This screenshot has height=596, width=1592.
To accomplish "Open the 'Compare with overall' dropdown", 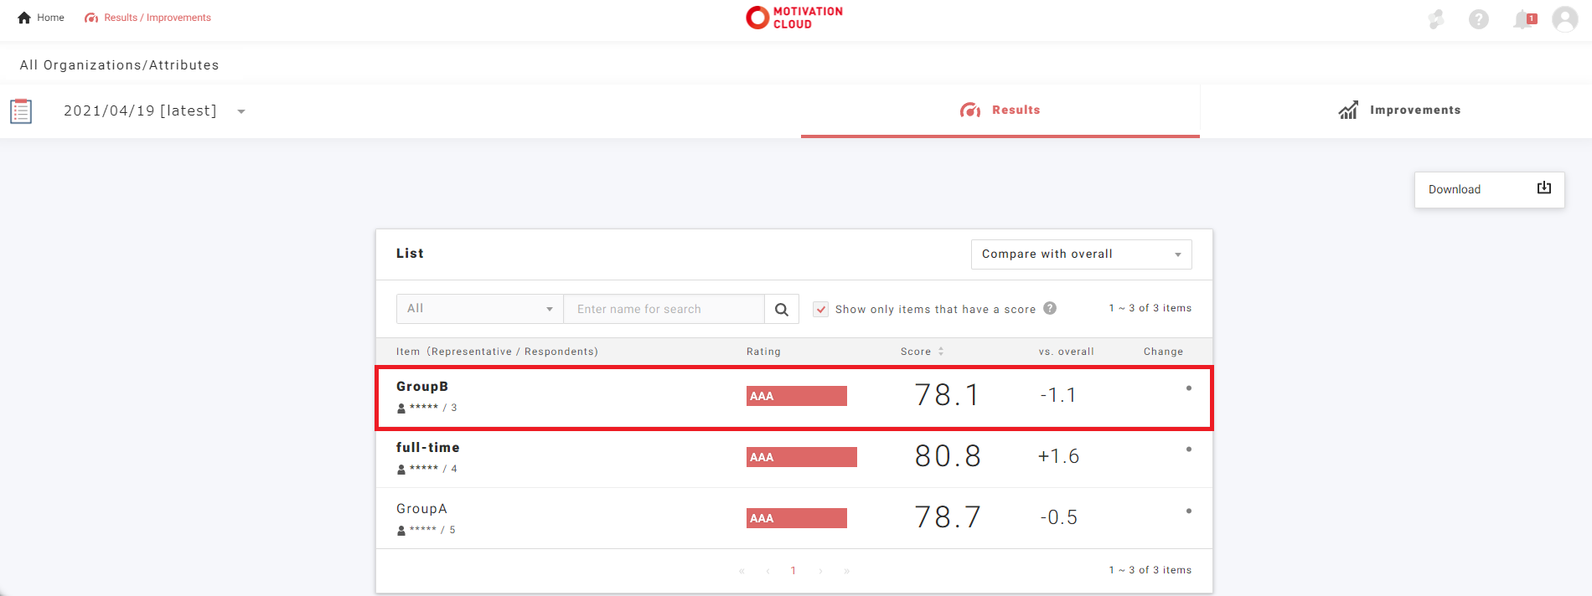I will point(1081,254).
